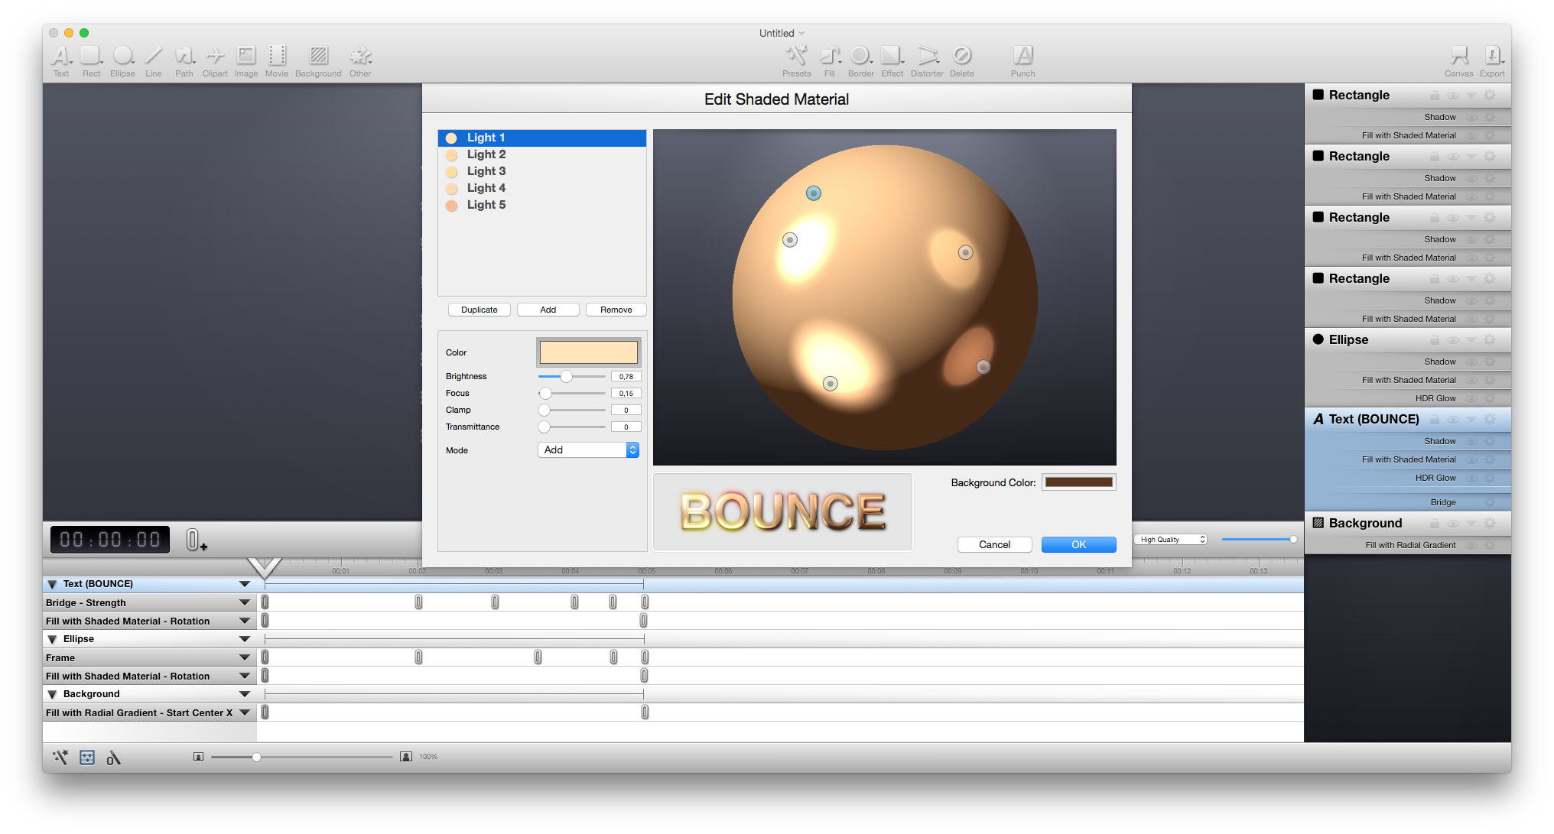Collapse the Text (BOUNCE) timeline group
The width and height of the screenshot is (1554, 834).
click(52, 584)
